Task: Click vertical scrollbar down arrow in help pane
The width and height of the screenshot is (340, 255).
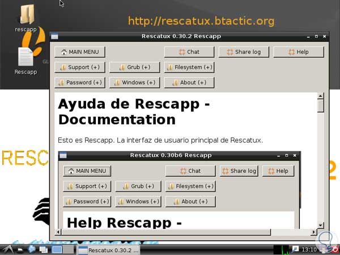Action: (321, 225)
